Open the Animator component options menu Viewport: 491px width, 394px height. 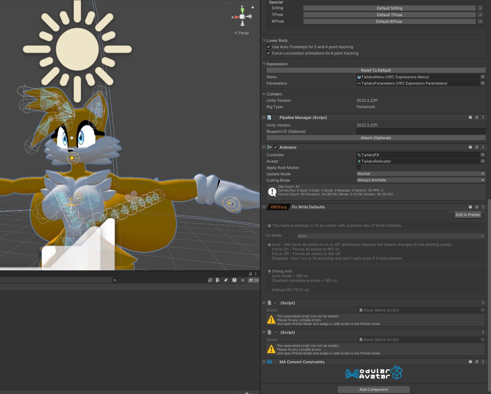(x=483, y=147)
